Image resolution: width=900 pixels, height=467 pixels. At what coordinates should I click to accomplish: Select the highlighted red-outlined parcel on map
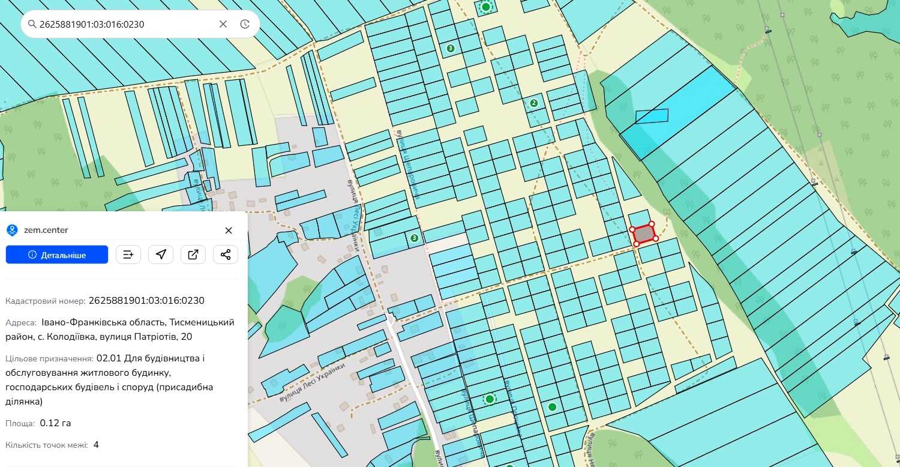pos(644,233)
